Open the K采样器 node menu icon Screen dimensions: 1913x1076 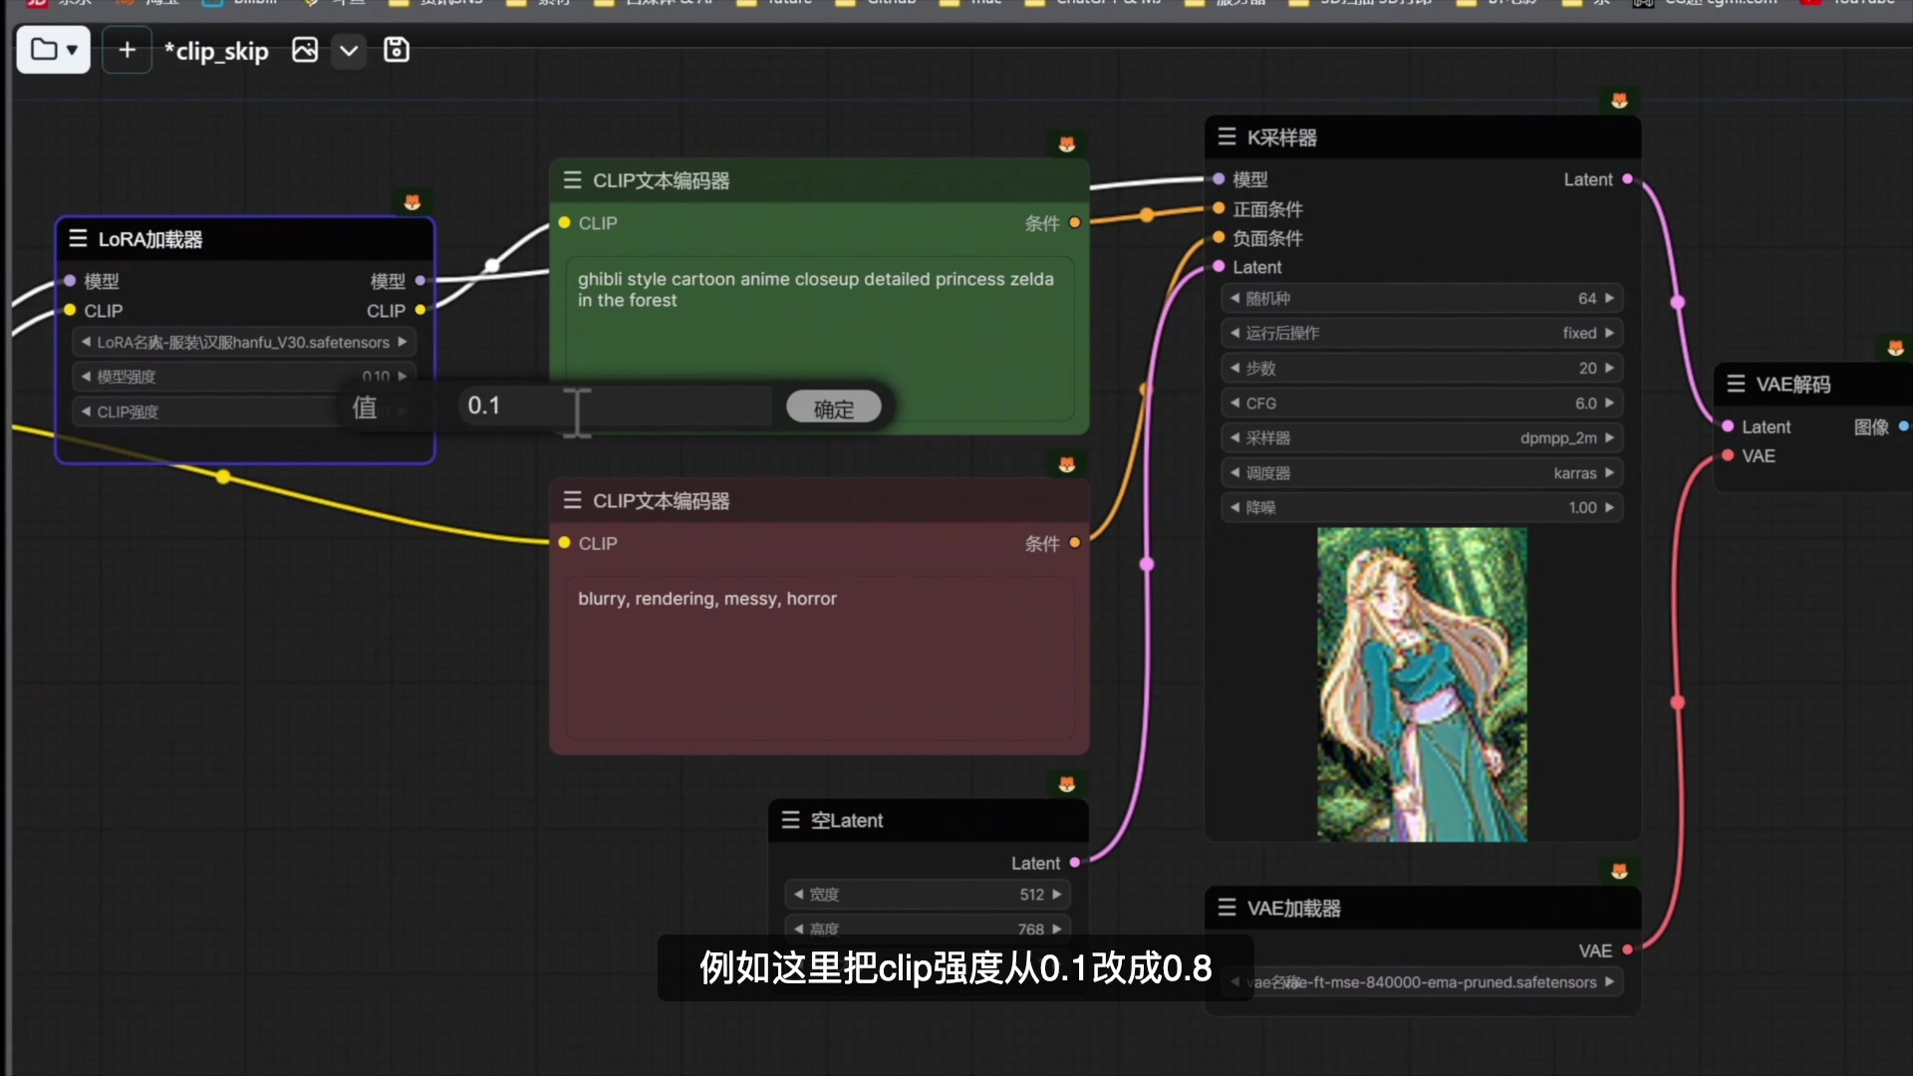[1228, 136]
